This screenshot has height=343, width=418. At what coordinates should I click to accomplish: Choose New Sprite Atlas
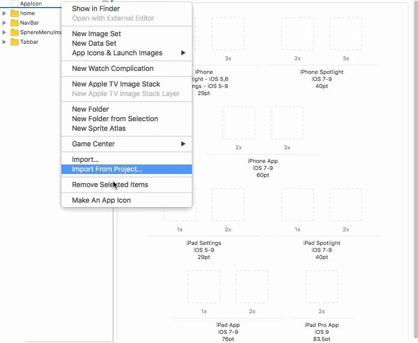[x=126, y=128]
